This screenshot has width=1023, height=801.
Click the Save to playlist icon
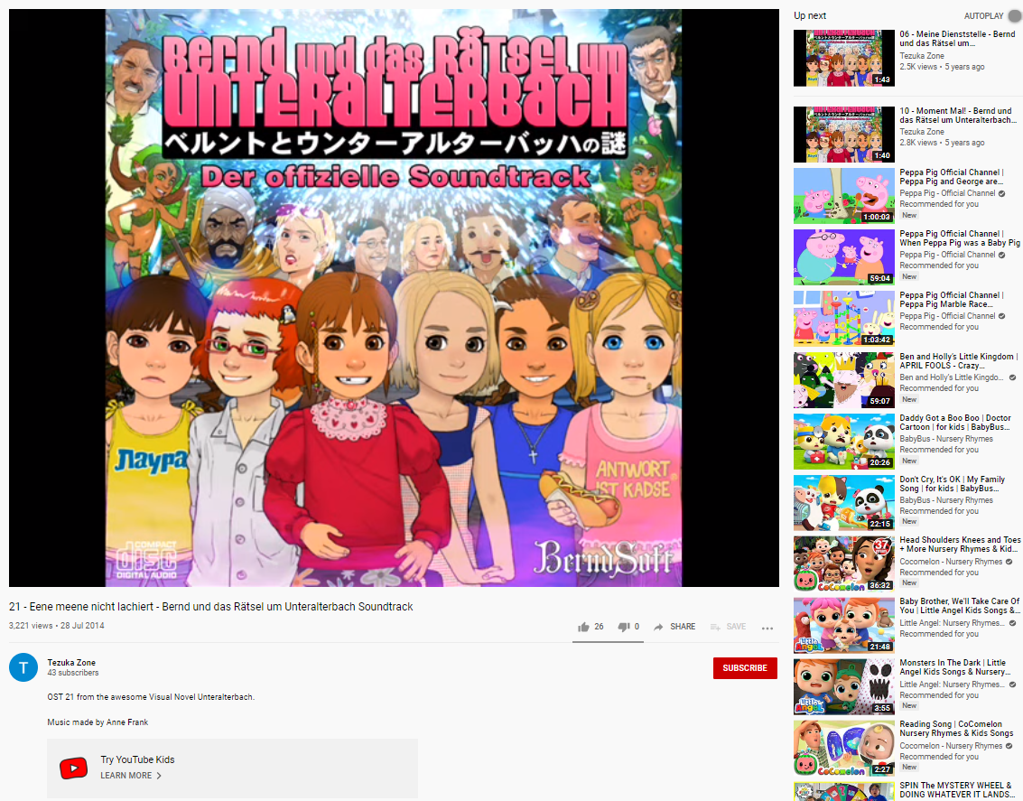point(715,627)
